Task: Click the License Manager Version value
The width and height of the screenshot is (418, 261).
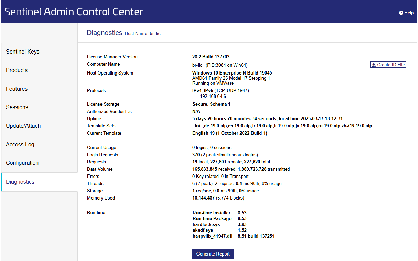Action: click(x=211, y=57)
